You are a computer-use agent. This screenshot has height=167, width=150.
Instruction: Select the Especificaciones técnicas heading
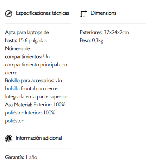43,13
